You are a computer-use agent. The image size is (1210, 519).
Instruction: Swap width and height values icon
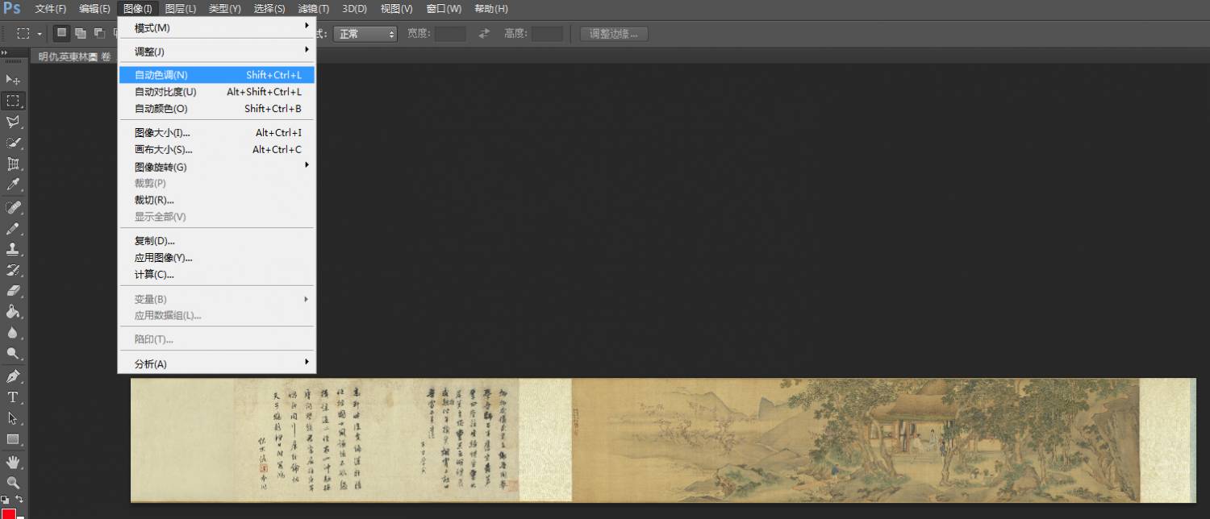point(484,34)
